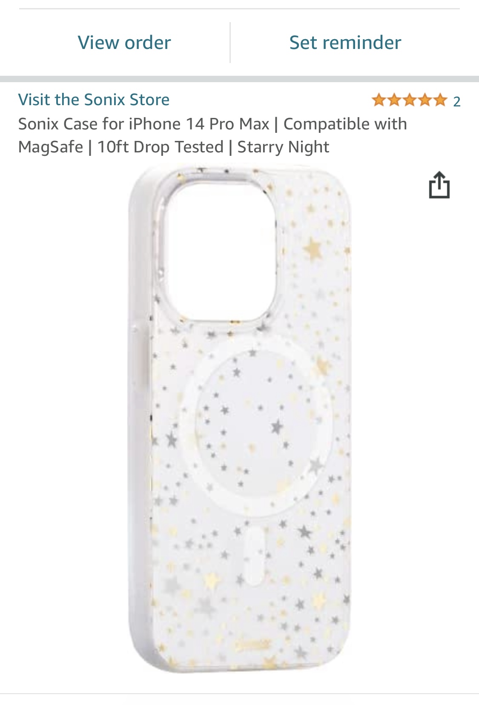Image resolution: width=479 pixels, height=705 pixels.
Task: Click the first orange rating star
Action: 378,100
